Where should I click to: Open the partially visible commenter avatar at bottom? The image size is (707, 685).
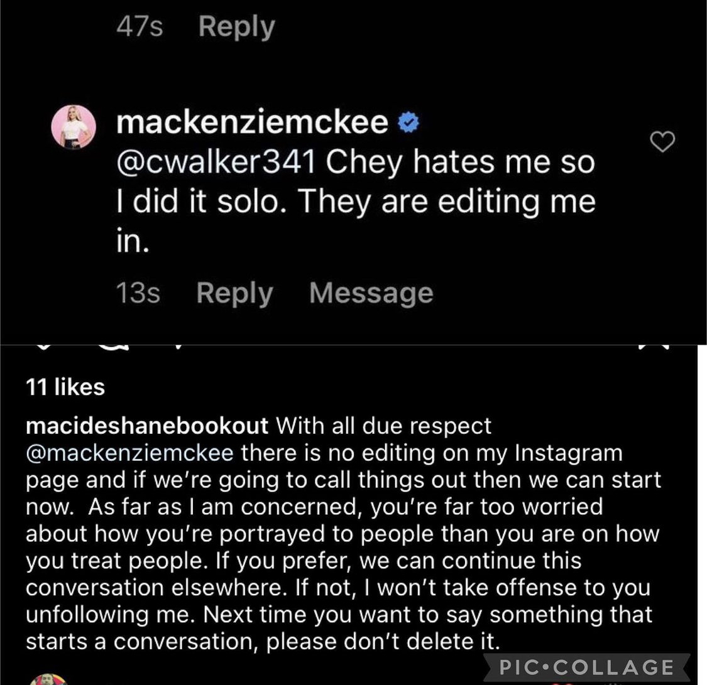[48, 679]
